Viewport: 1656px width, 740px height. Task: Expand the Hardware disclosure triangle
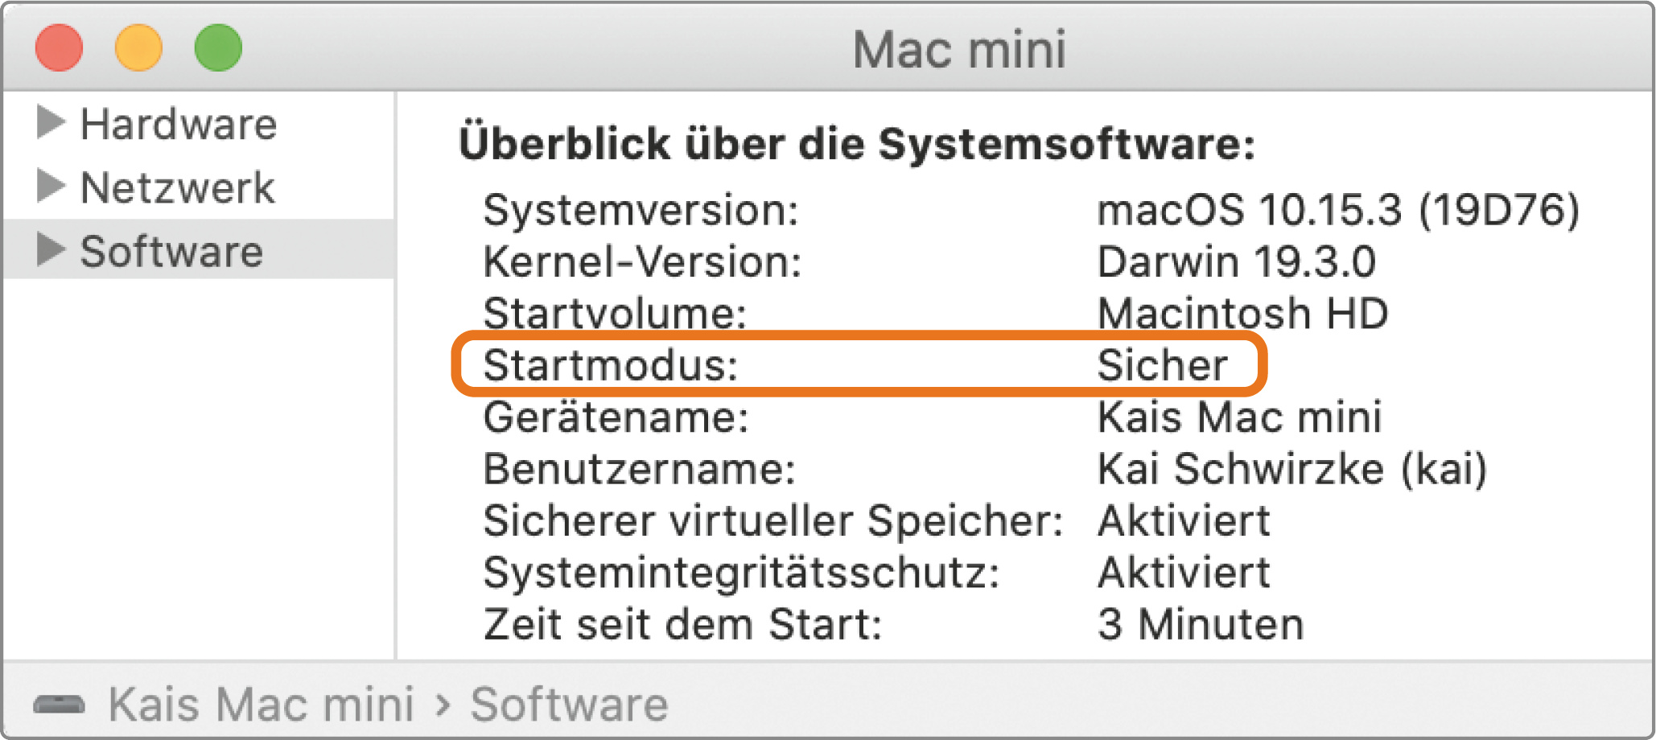click(51, 123)
